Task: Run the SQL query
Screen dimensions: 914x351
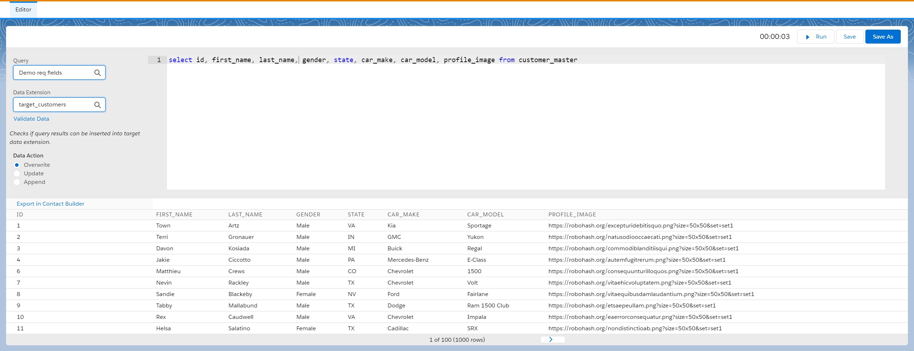Action: coord(815,37)
